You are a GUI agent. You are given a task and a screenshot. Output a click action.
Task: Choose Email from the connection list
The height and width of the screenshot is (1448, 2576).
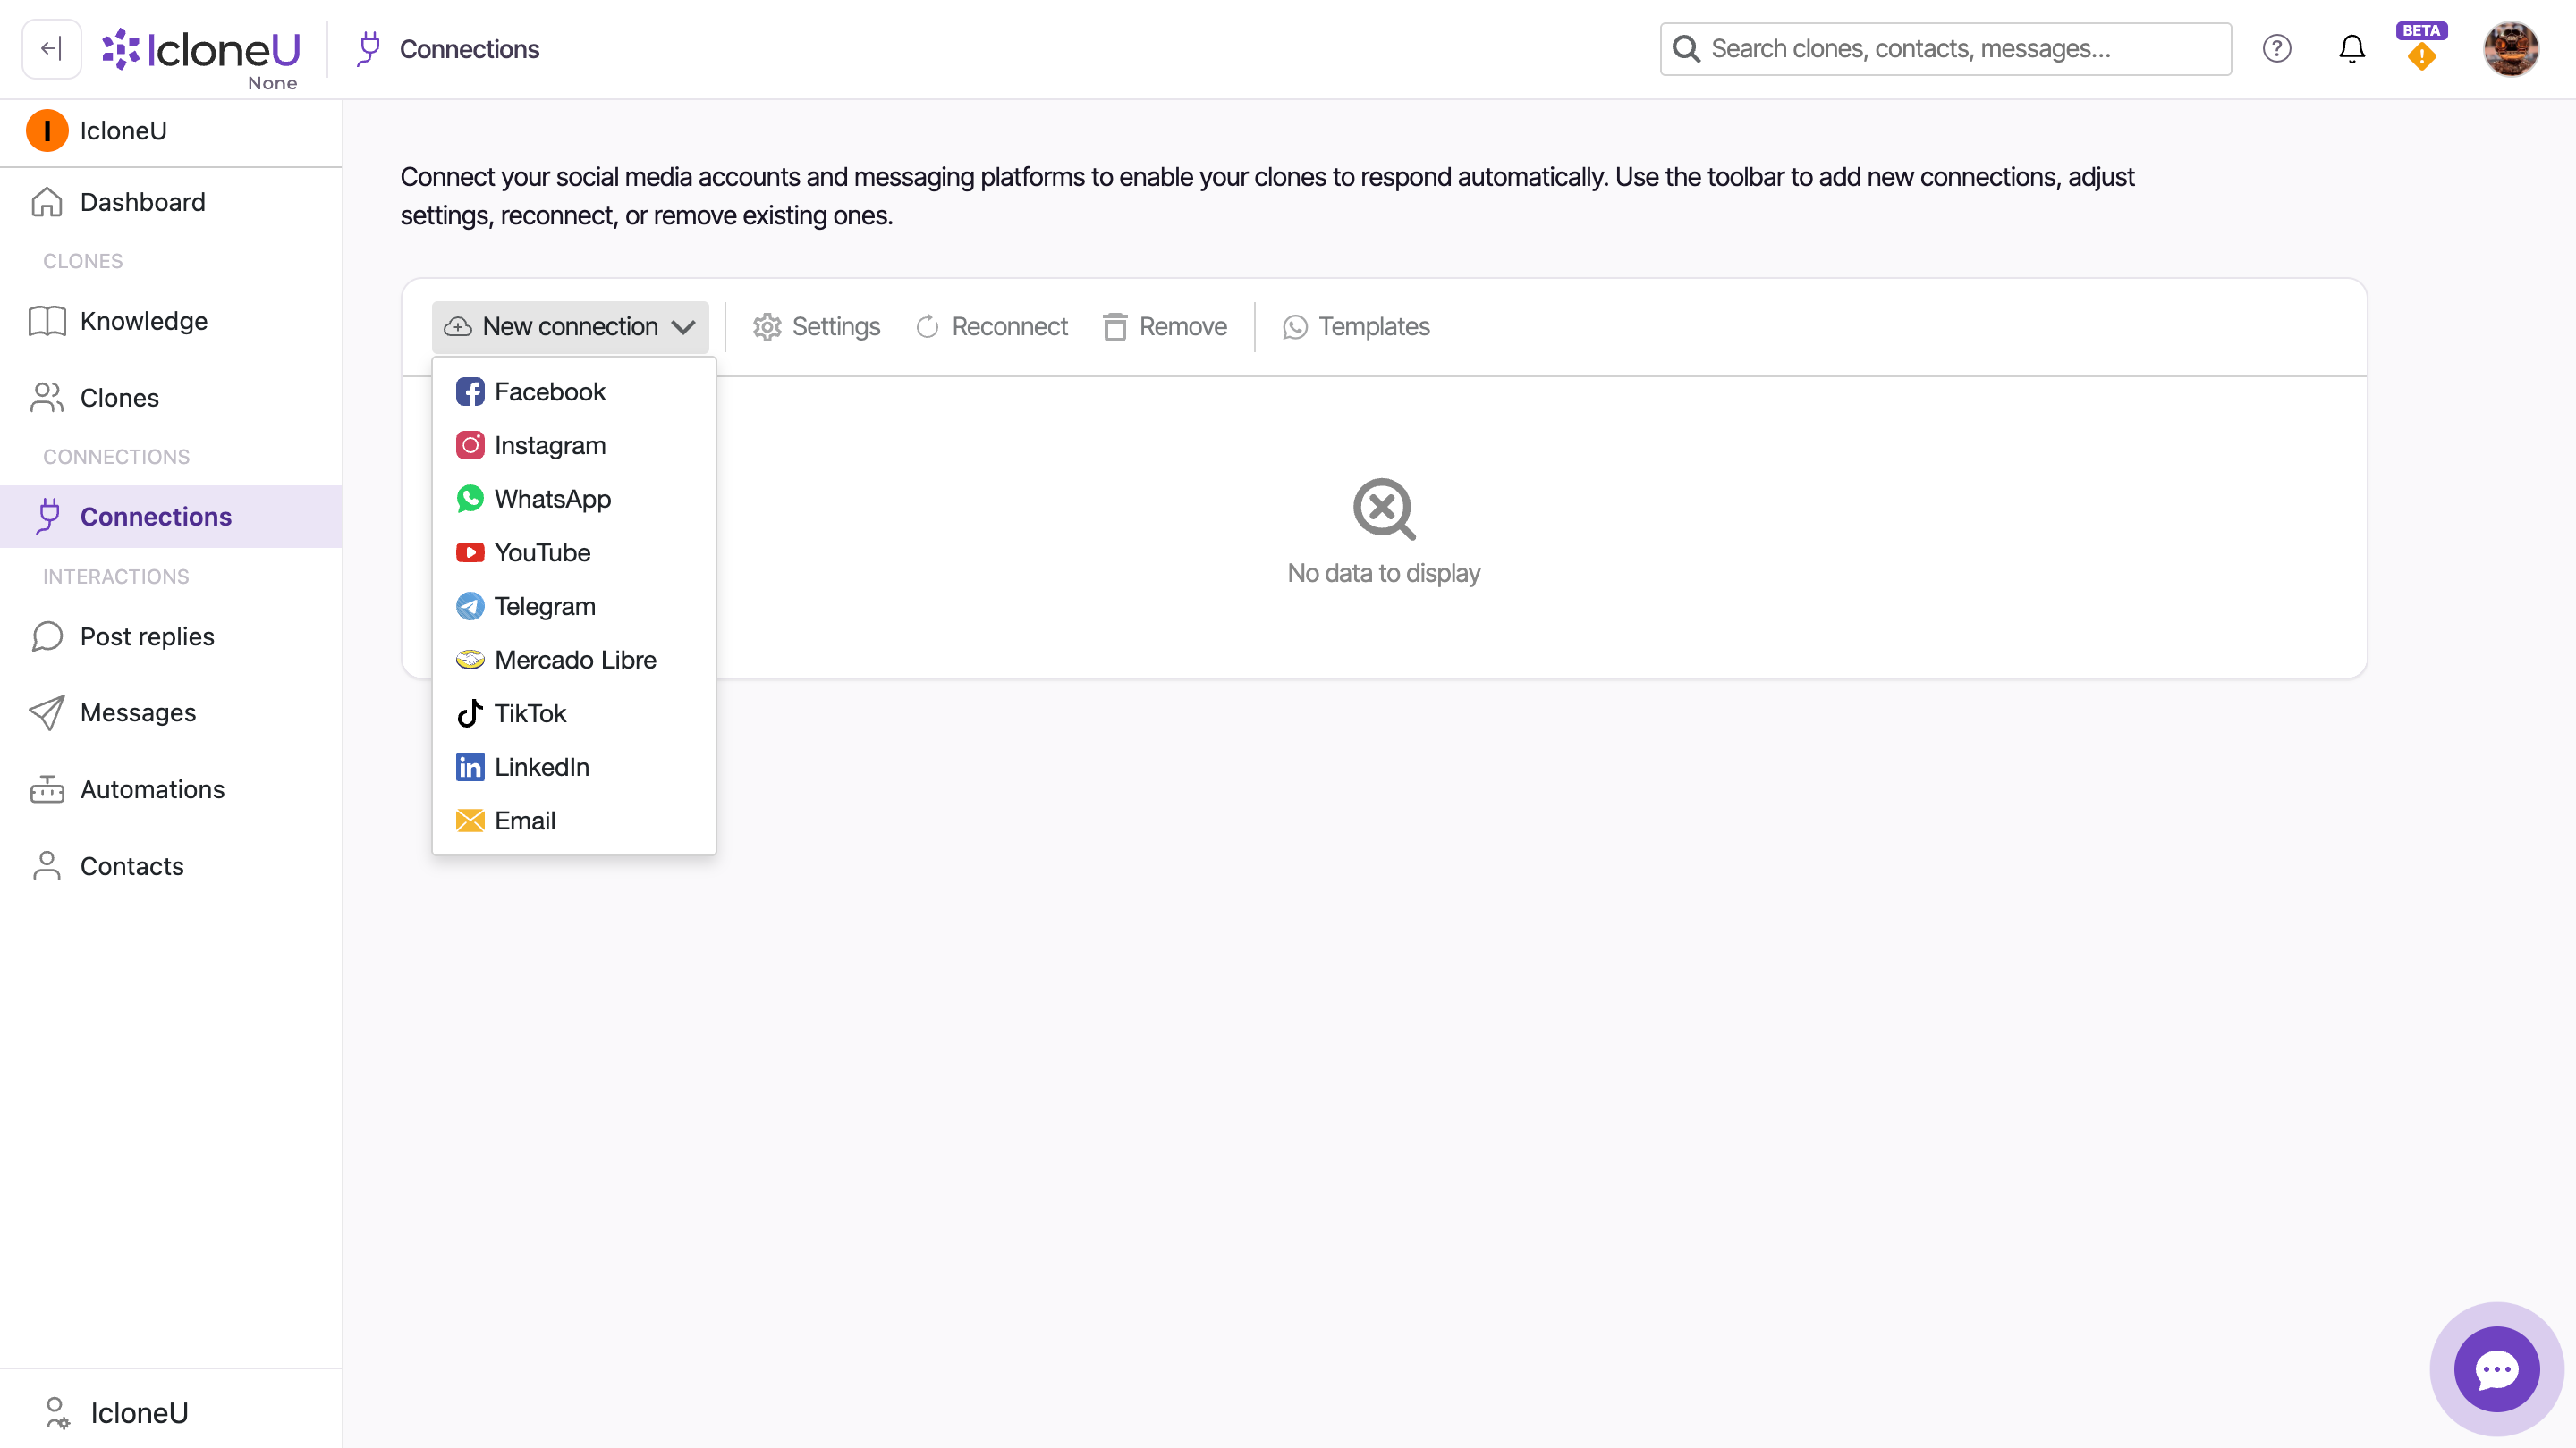pyautogui.click(x=574, y=821)
